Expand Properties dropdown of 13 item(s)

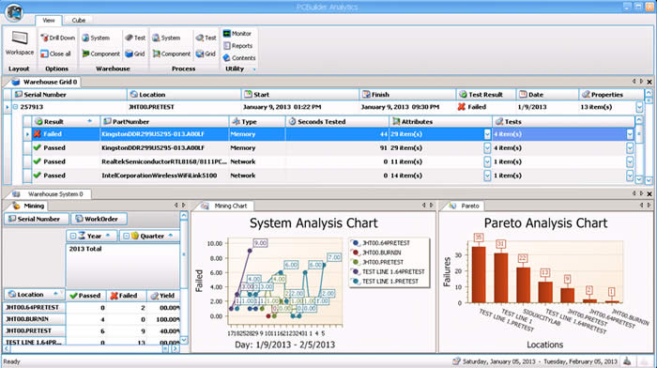(639, 107)
